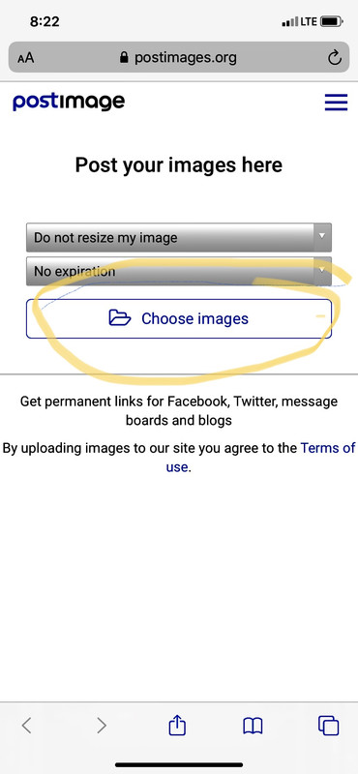Show open tabs via tabs icon
Viewport: 358px width, 774px height.
(328, 726)
